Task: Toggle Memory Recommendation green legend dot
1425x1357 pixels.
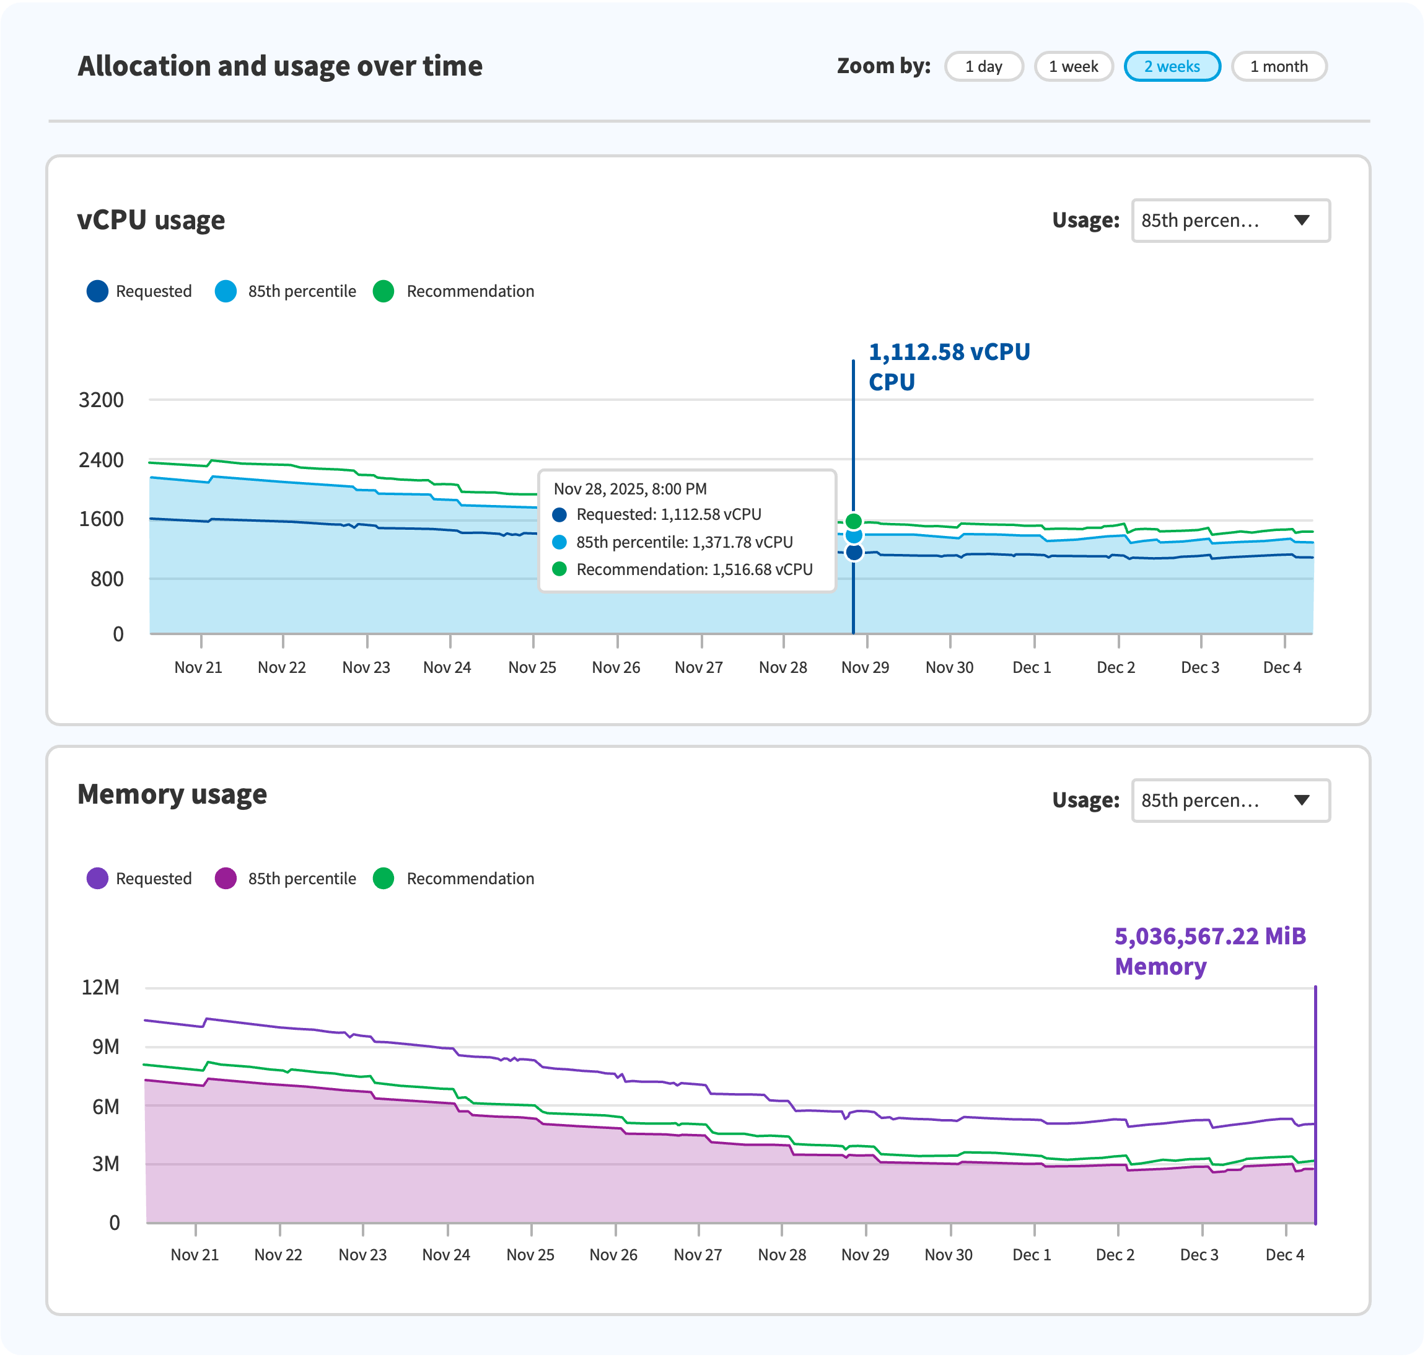Action: (384, 878)
